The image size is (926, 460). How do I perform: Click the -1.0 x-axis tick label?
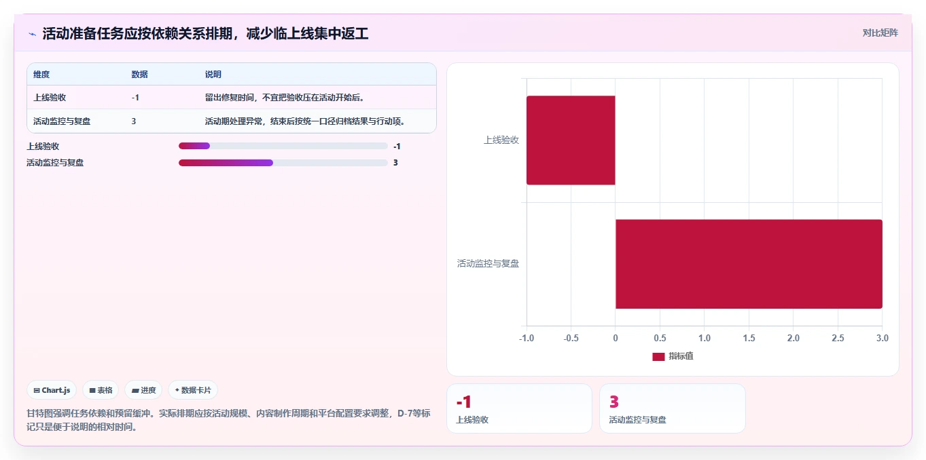tap(526, 338)
